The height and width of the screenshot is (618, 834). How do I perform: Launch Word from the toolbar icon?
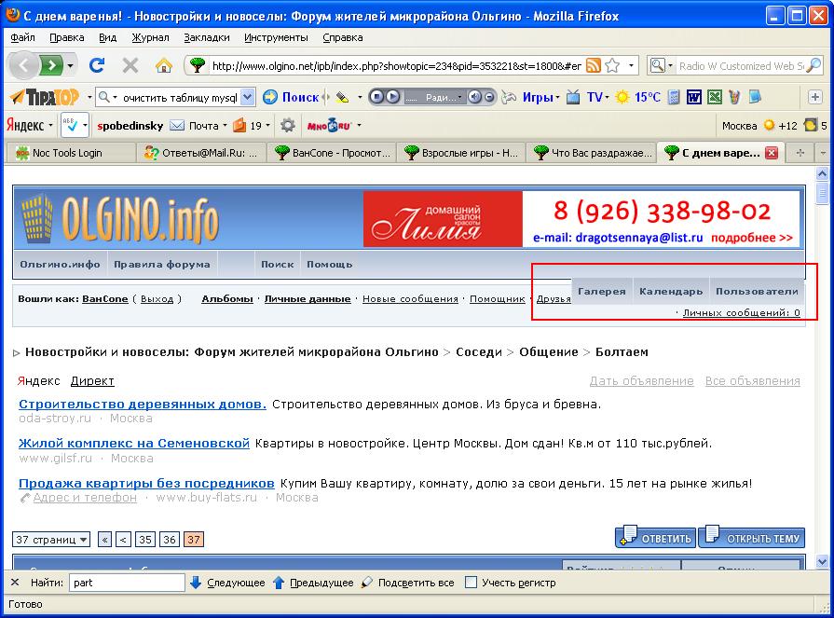(x=694, y=97)
